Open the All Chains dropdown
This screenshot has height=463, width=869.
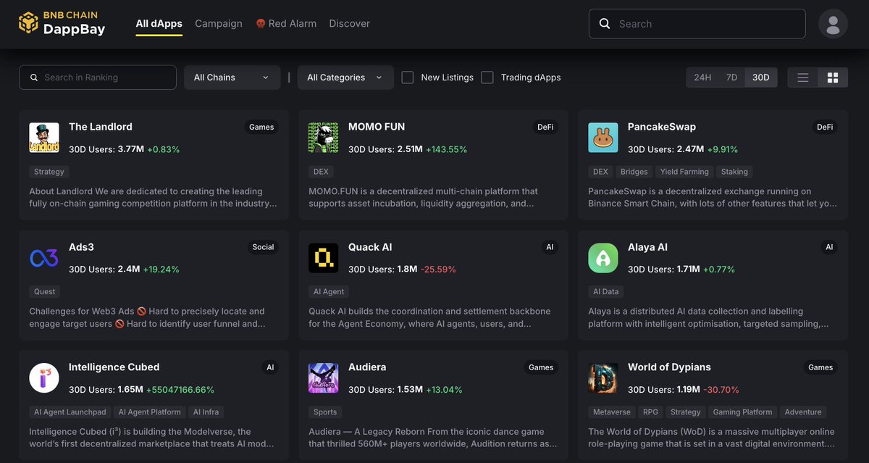point(232,77)
